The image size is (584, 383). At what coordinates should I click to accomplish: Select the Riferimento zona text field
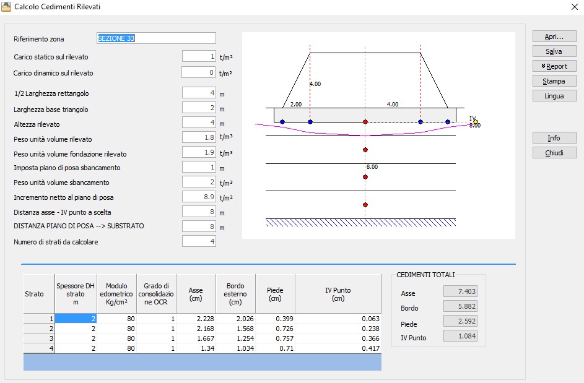point(156,38)
